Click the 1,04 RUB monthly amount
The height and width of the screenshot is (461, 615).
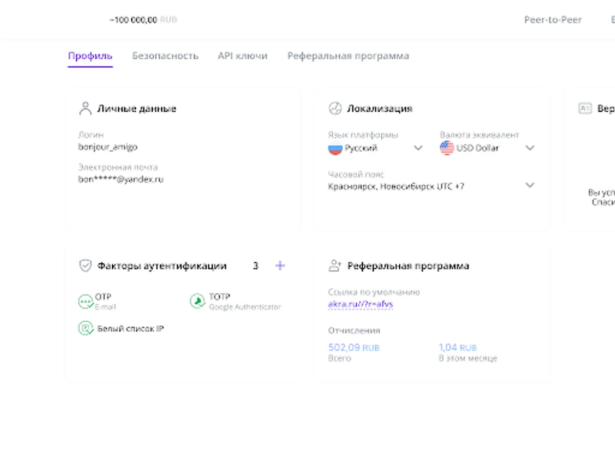pyautogui.click(x=457, y=347)
